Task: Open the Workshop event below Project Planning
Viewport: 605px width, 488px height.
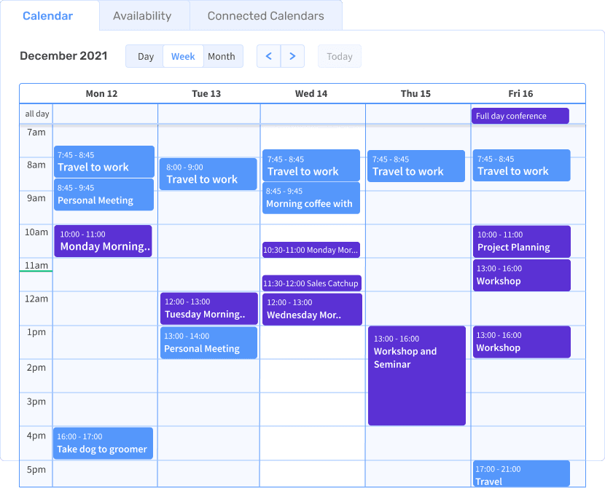Action: [x=522, y=275]
